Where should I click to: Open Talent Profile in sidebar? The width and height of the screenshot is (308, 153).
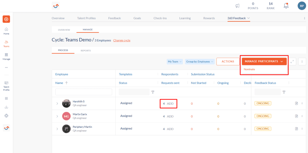[x=6, y=86]
